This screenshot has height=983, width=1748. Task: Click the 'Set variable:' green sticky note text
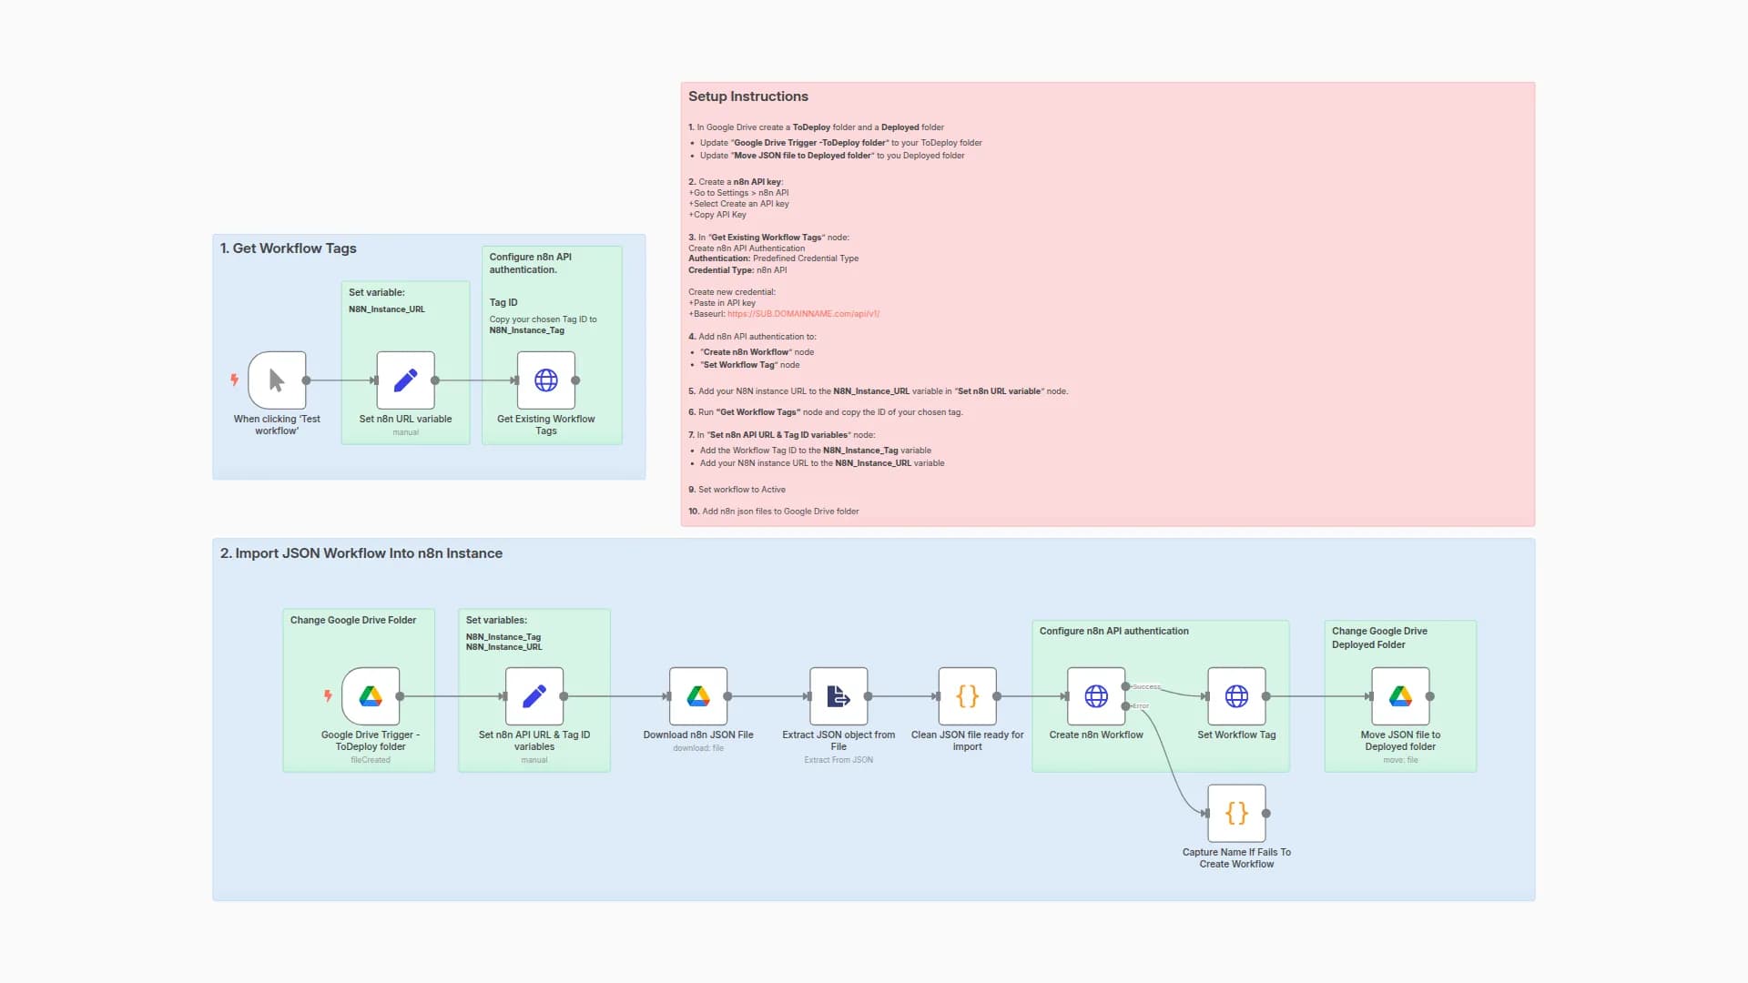point(377,292)
